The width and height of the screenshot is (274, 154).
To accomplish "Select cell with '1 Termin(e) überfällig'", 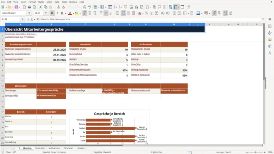I will click(x=51, y=91).
